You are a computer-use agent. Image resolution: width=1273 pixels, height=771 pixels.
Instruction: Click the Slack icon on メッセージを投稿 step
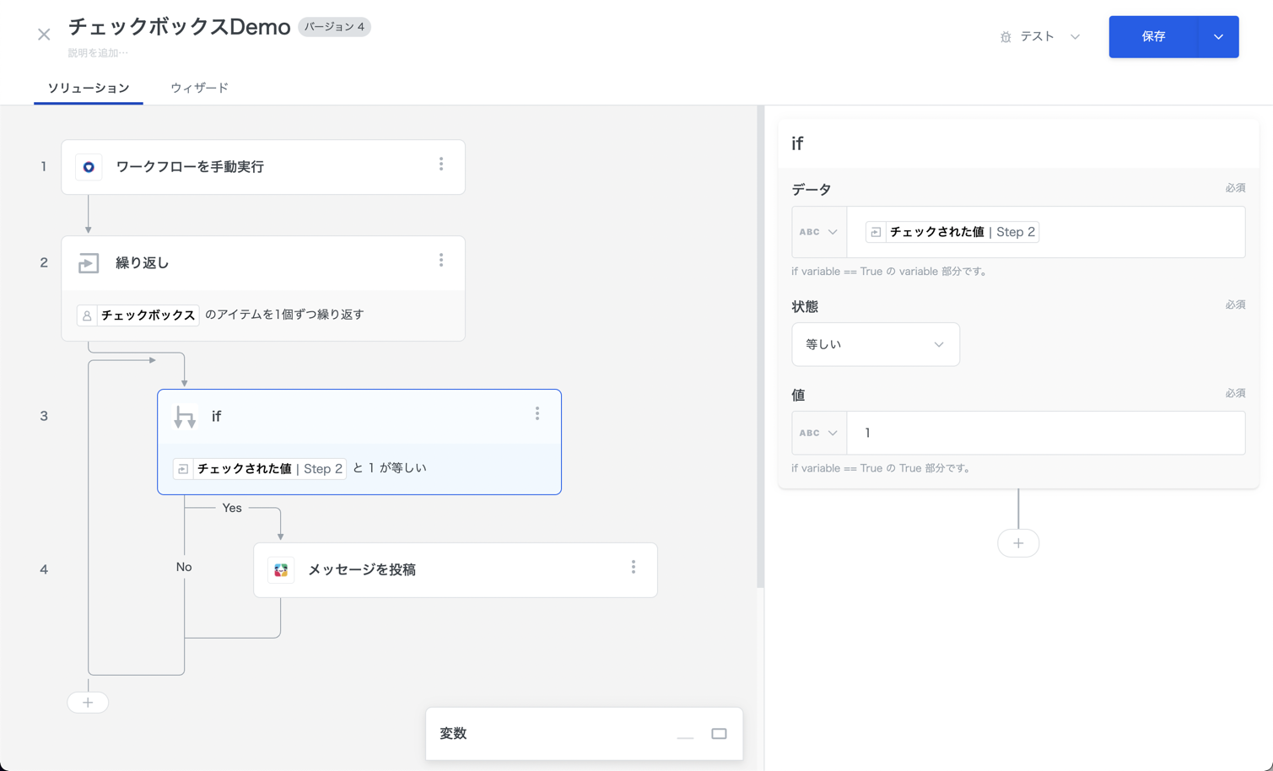click(281, 570)
